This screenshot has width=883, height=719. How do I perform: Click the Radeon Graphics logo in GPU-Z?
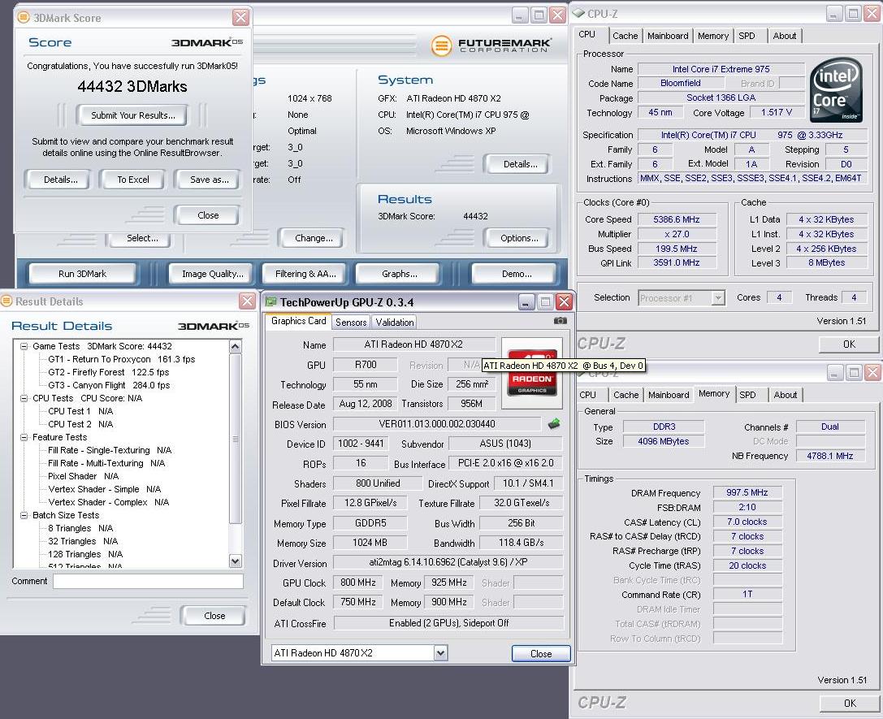click(x=532, y=372)
